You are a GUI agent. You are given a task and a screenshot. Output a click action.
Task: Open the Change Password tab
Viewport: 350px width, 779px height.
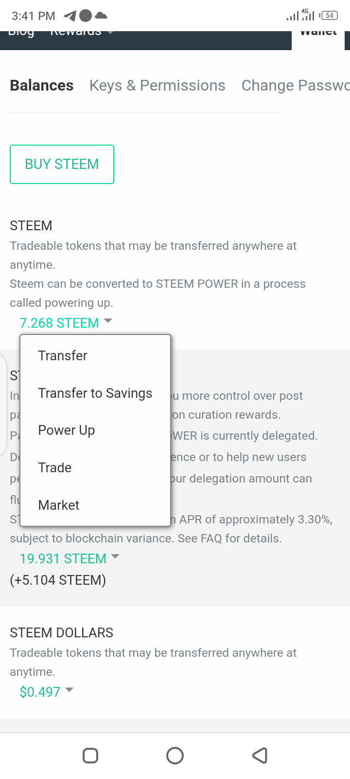coord(295,86)
